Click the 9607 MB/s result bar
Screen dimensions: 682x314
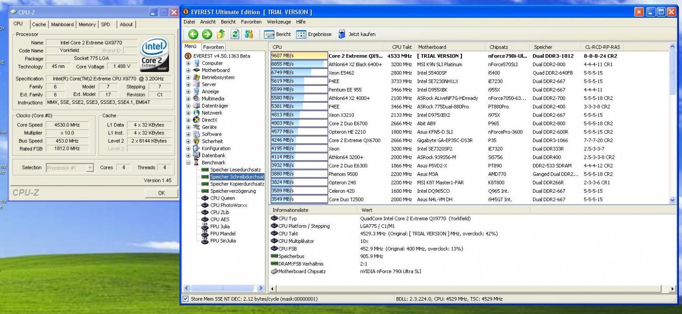pos(299,56)
